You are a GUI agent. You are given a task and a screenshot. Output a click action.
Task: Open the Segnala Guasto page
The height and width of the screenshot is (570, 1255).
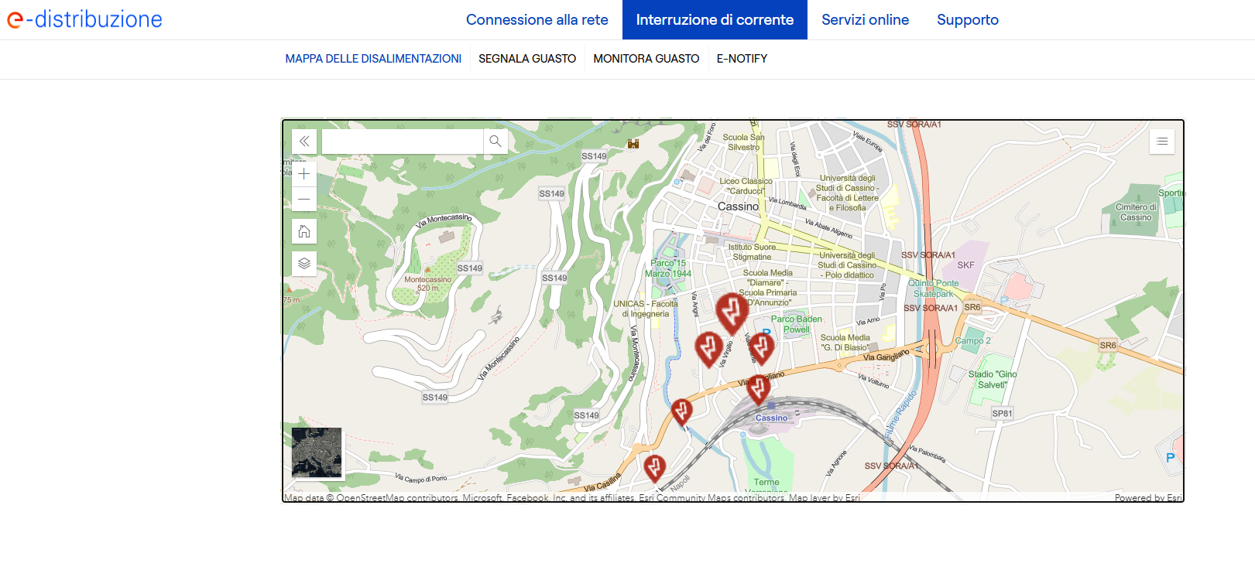point(526,59)
